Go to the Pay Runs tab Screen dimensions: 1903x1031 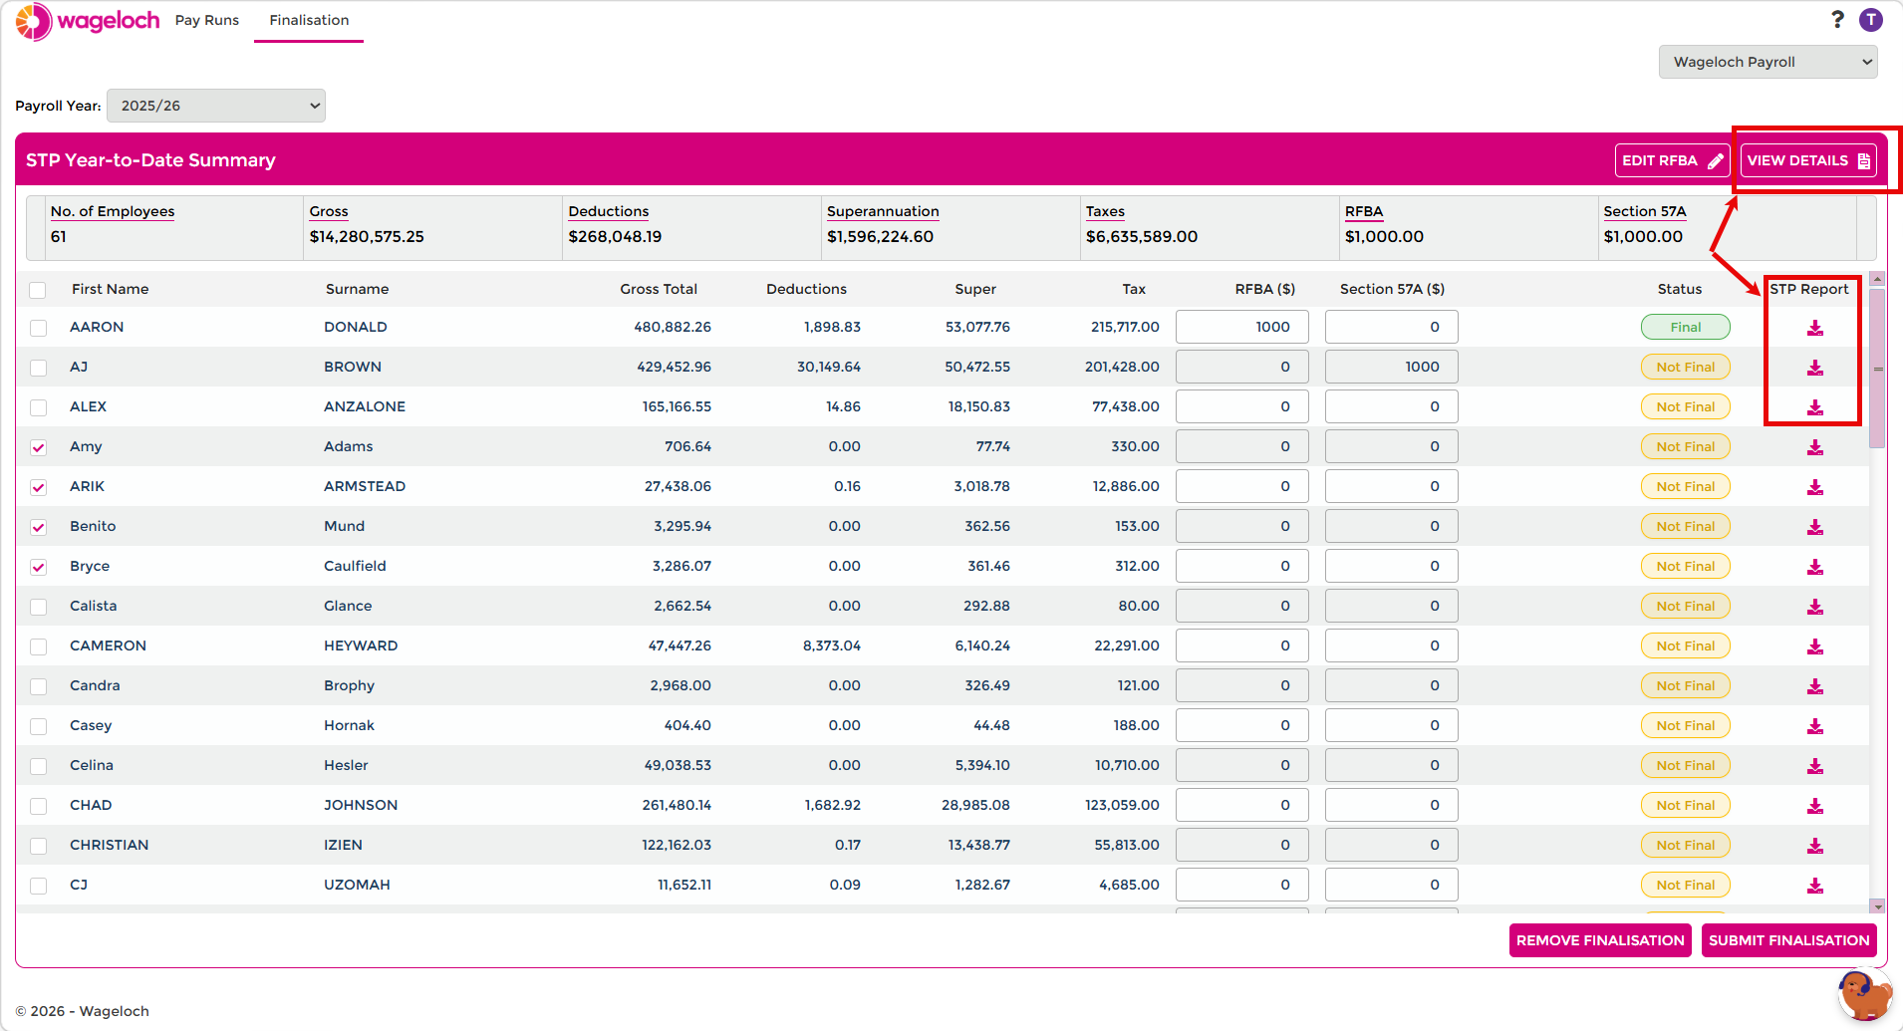coord(207,20)
